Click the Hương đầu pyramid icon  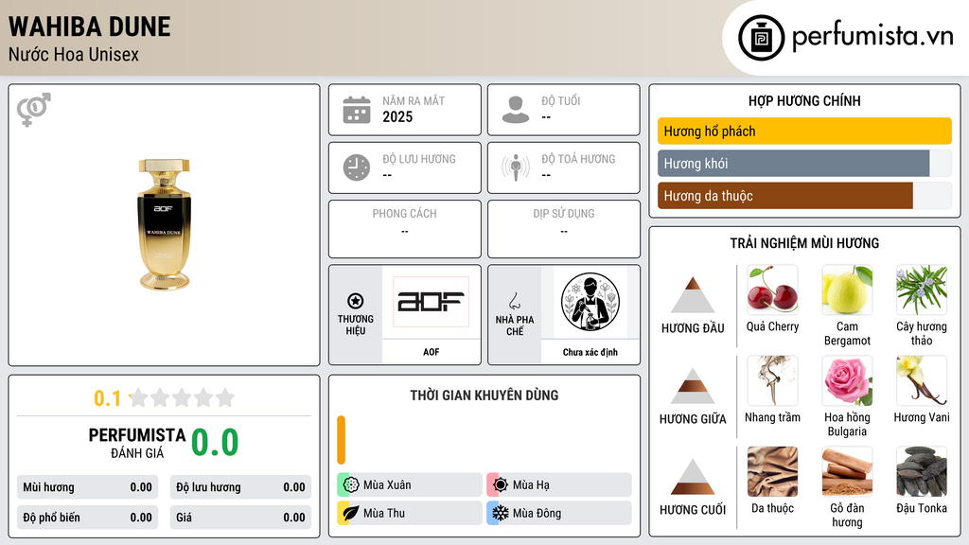pos(693,295)
